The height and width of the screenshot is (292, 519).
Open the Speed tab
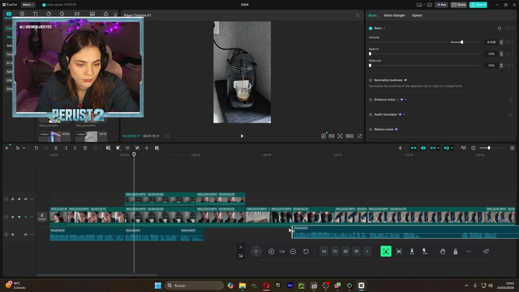coord(417,15)
